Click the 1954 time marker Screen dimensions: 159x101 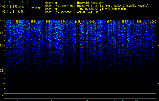coord(63,22)
